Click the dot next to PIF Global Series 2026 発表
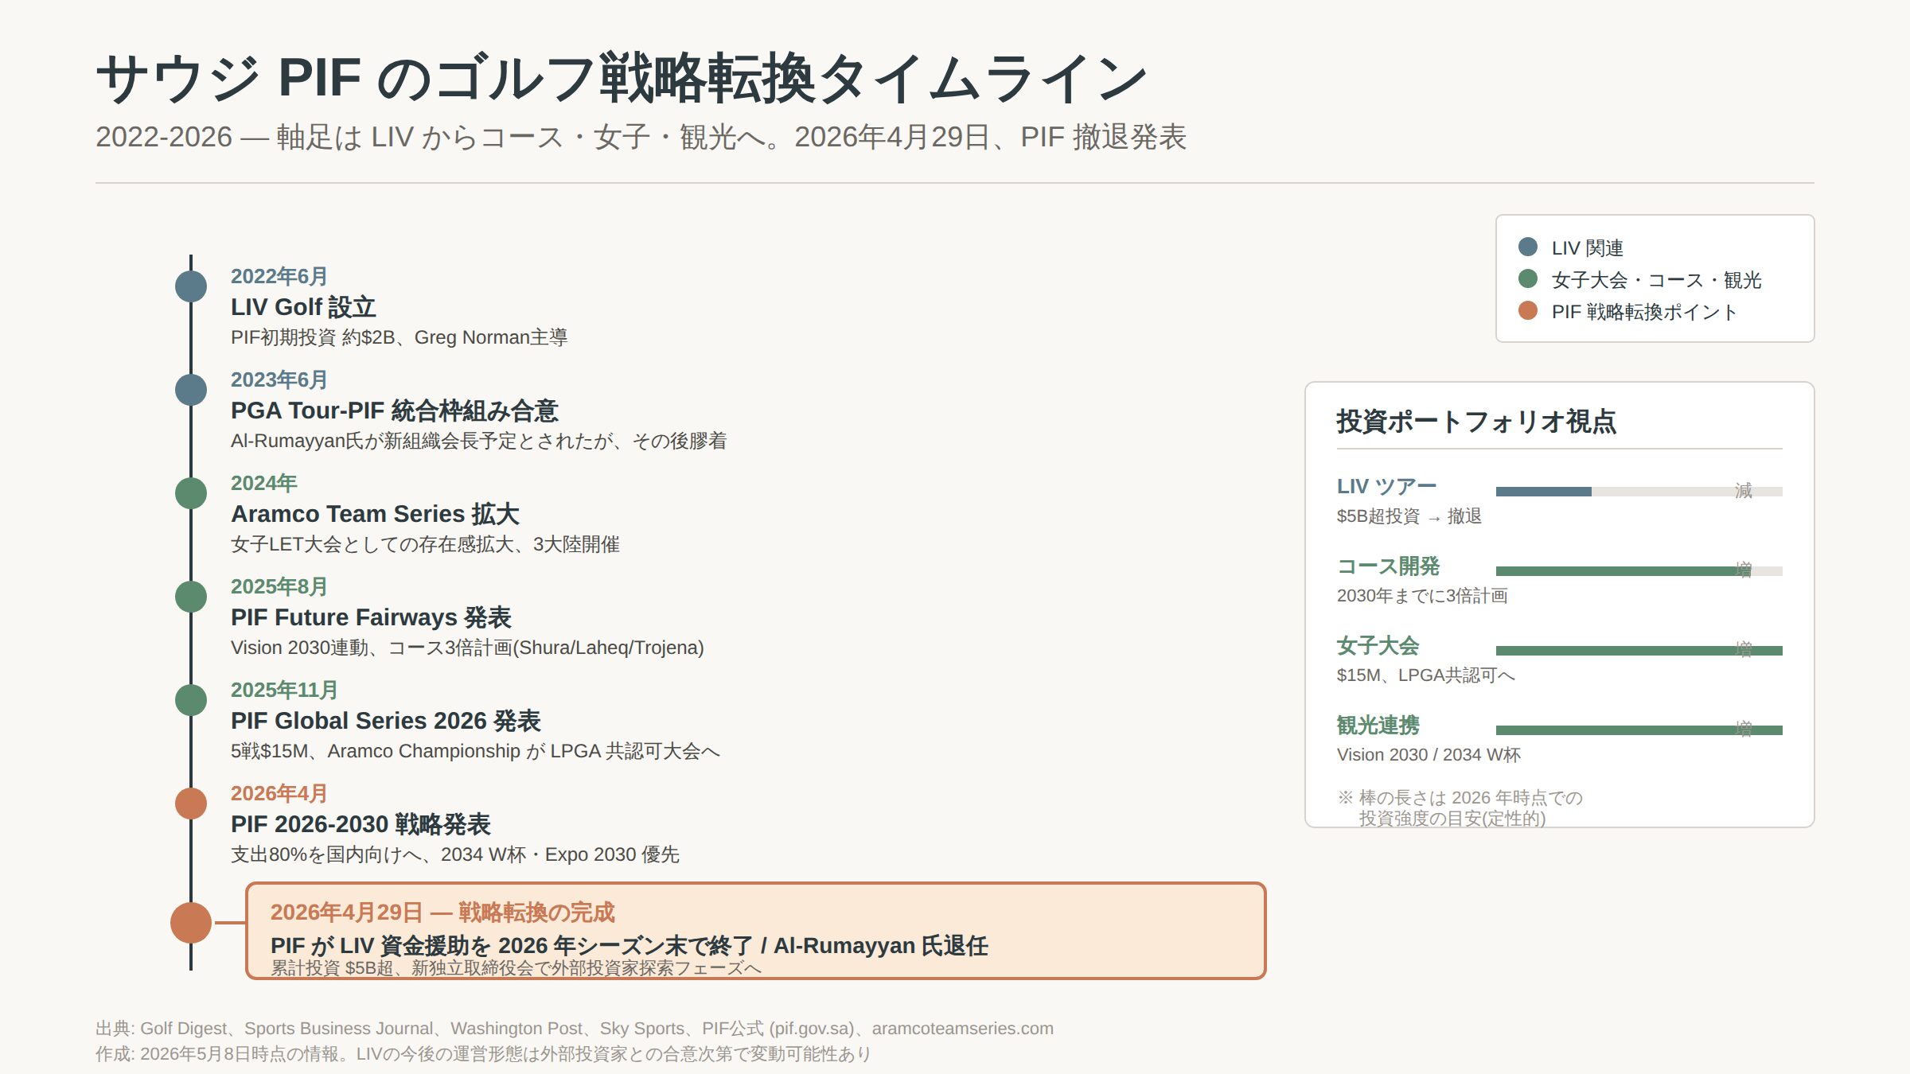 coord(191,700)
